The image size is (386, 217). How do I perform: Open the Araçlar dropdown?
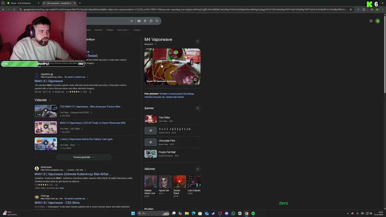(x=138, y=30)
